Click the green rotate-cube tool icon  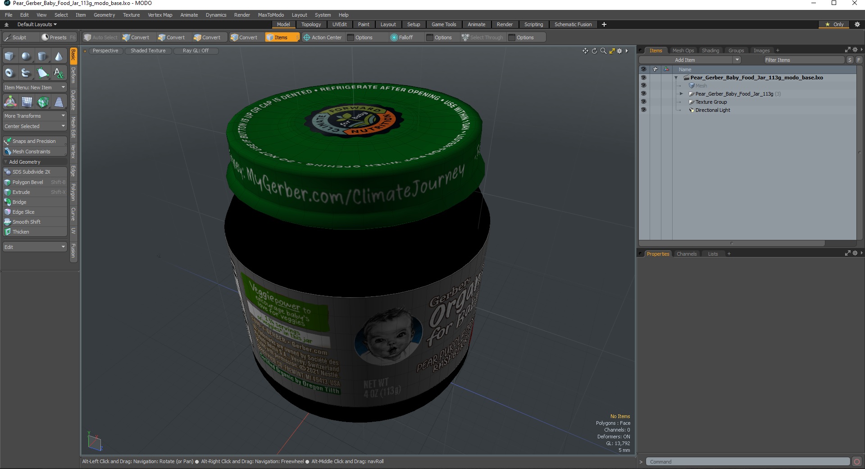(43, 102)
